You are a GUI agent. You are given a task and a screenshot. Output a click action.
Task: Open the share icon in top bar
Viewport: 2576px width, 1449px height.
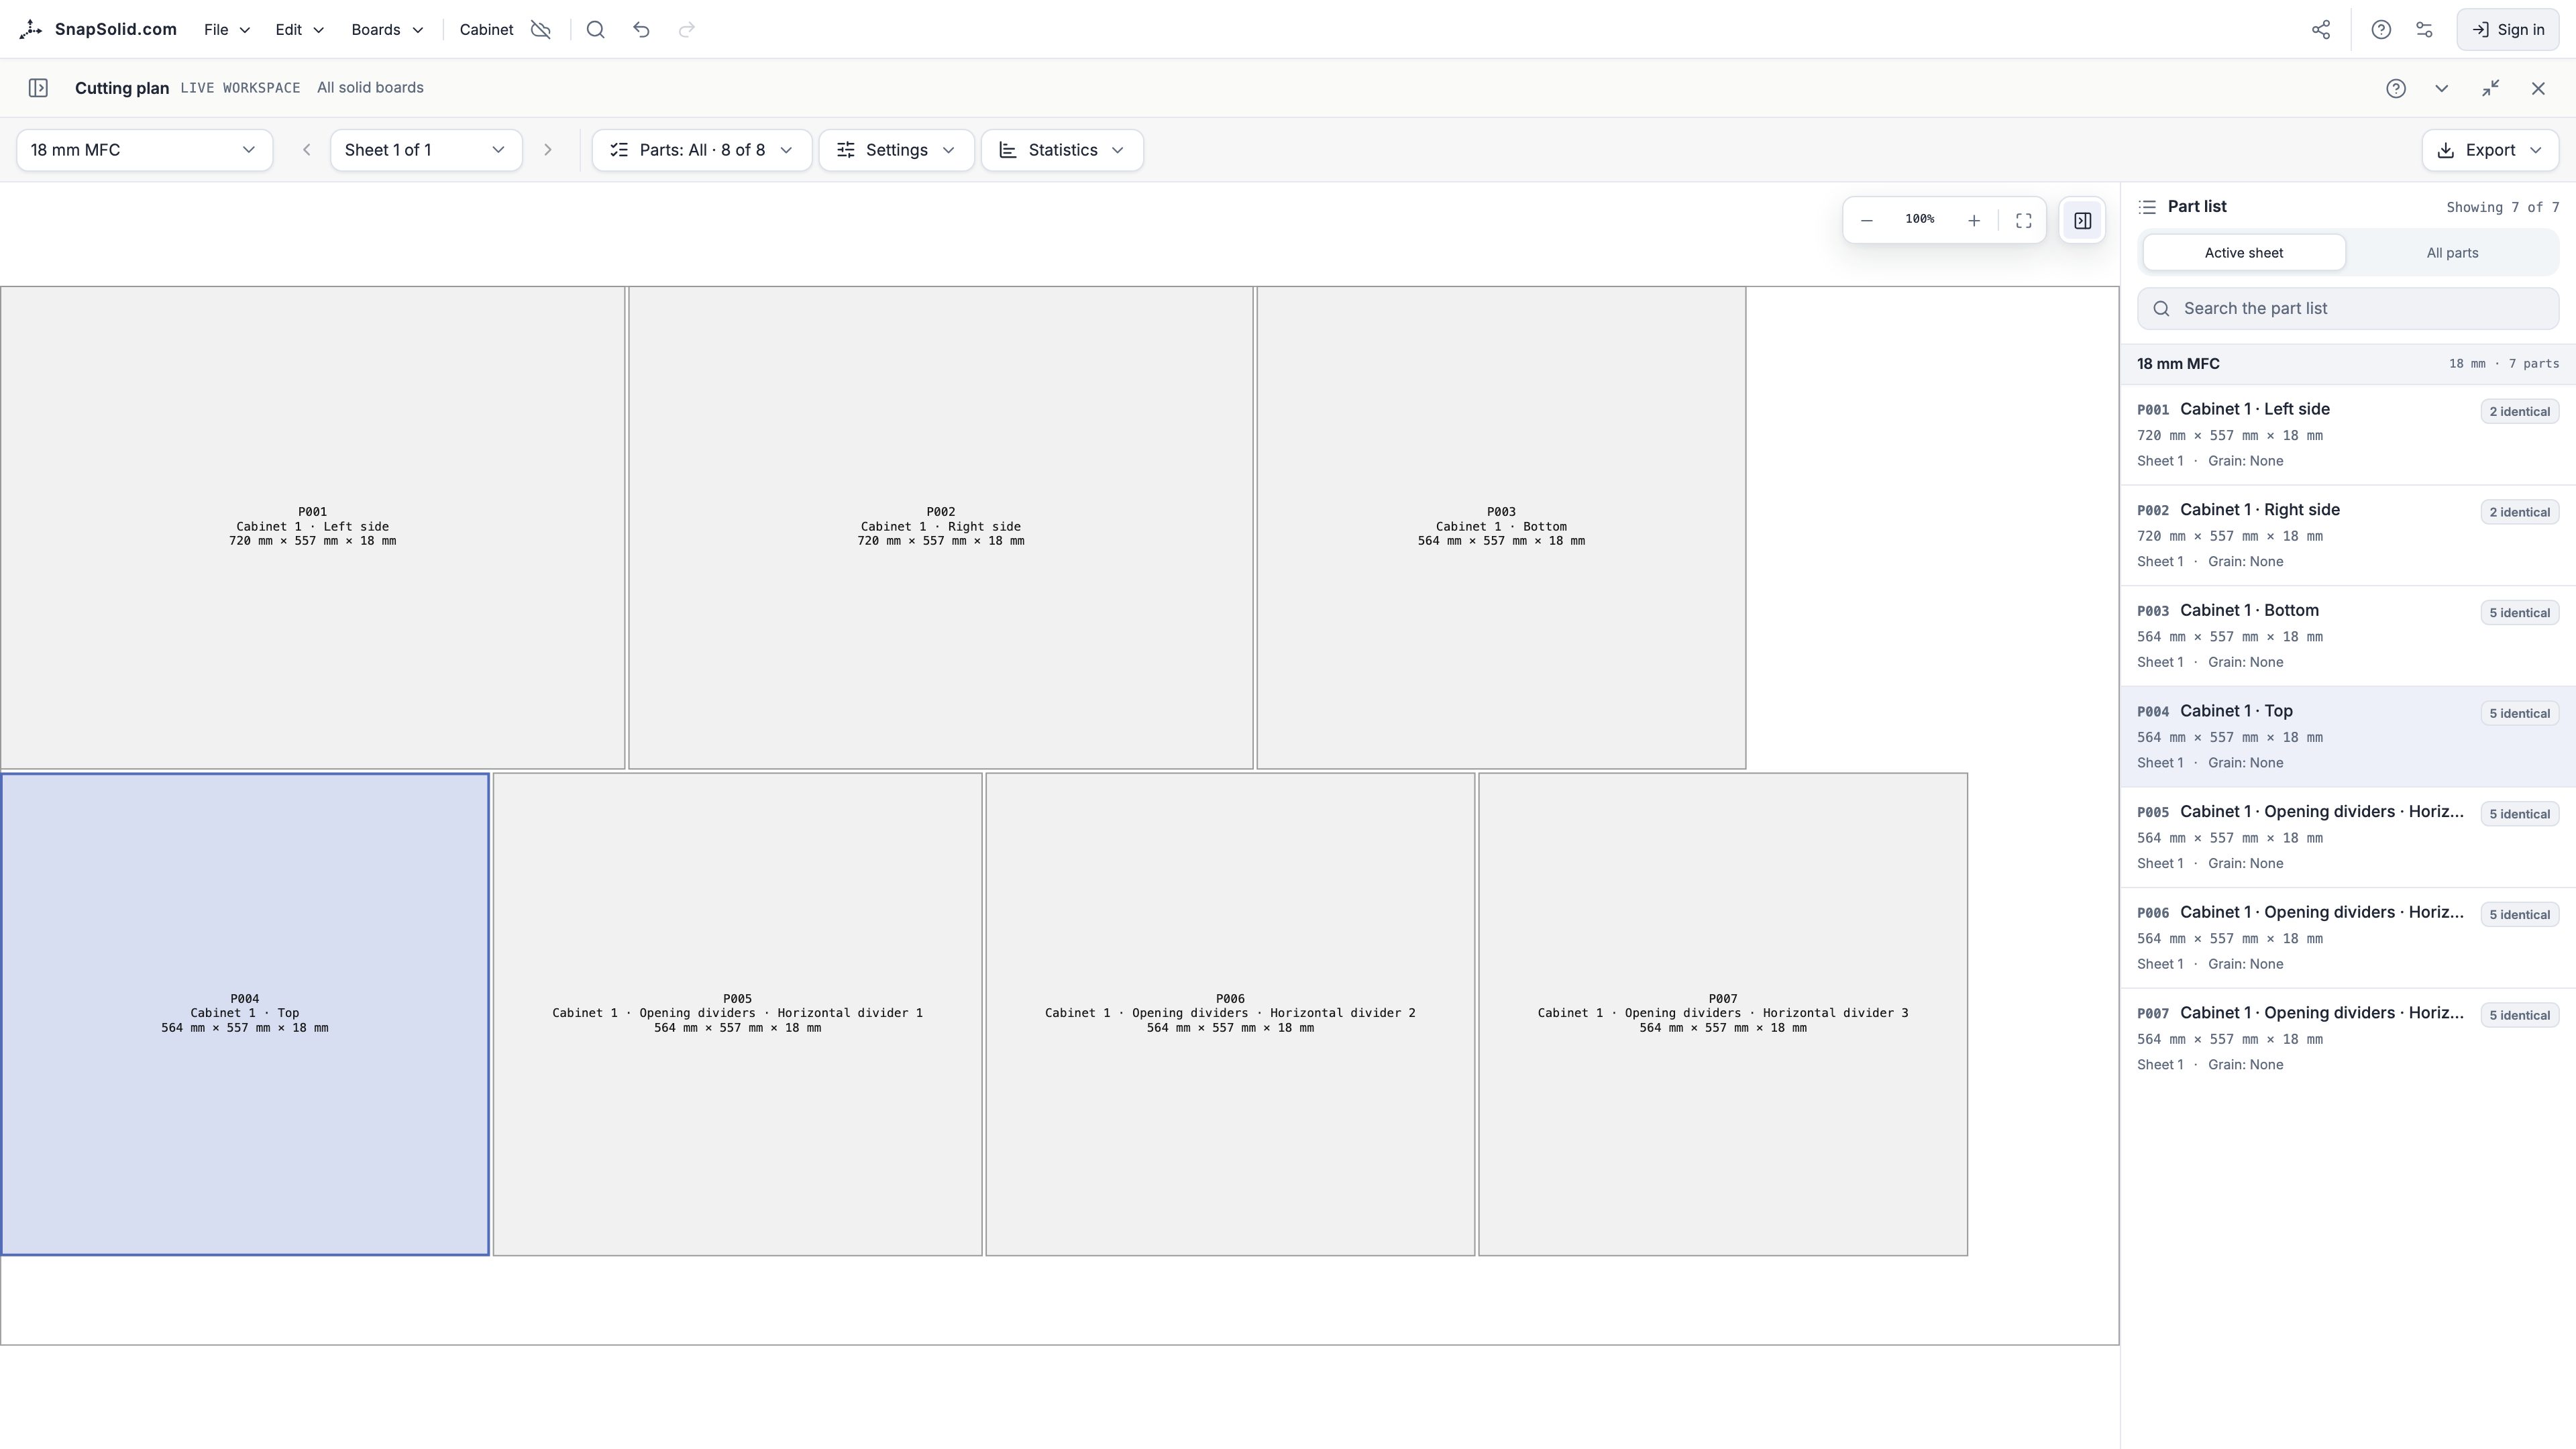point(2321,29)
